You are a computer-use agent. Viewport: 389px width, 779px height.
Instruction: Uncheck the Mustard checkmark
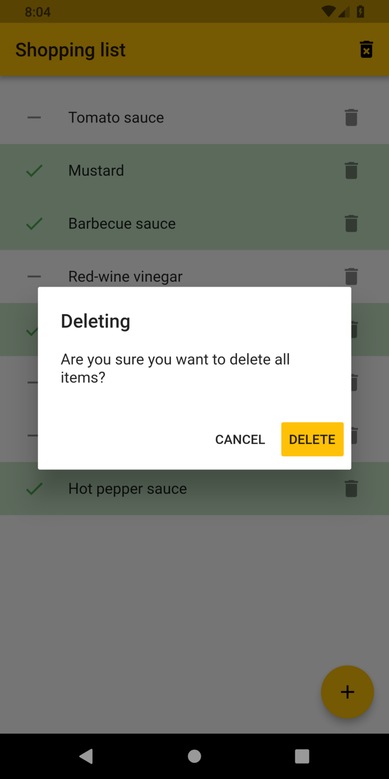point(34,170)
